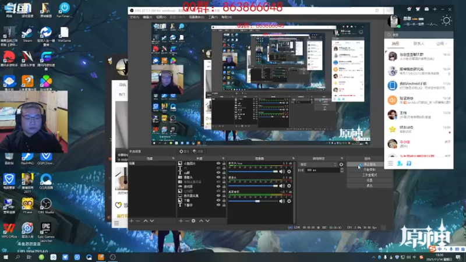Open Steam desktop shortcut

tap(27, 34)
